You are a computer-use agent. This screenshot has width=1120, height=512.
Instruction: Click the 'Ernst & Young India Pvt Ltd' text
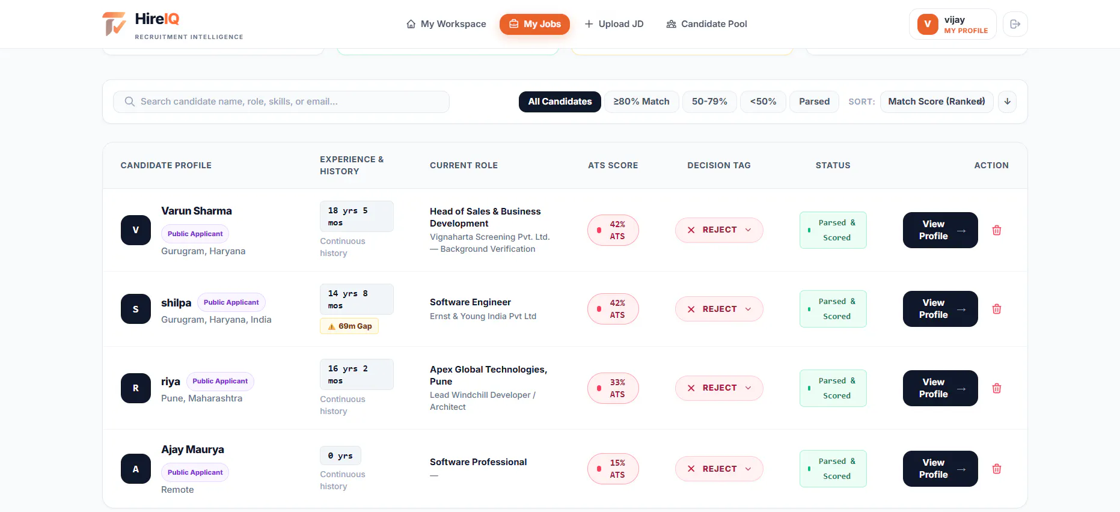click(483, 316)
